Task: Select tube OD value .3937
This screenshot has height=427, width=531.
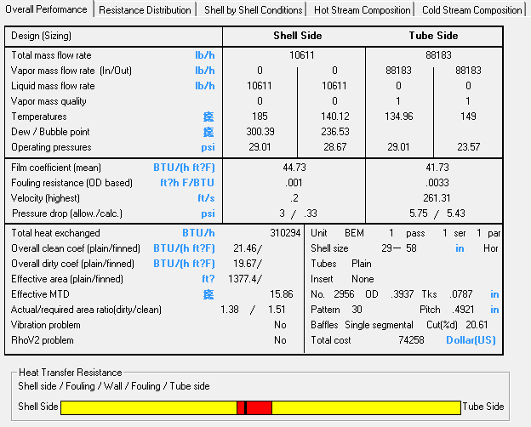Action: click(402, 294)
